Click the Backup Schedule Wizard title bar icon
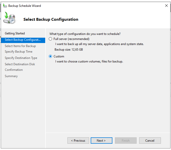The height and width of the screenshot is (150, 171). 5,6
